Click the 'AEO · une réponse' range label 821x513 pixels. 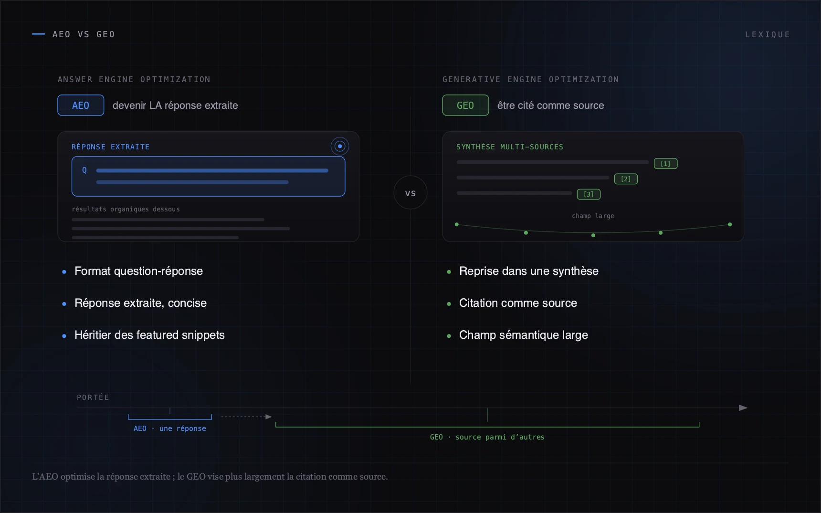point(169,429)
